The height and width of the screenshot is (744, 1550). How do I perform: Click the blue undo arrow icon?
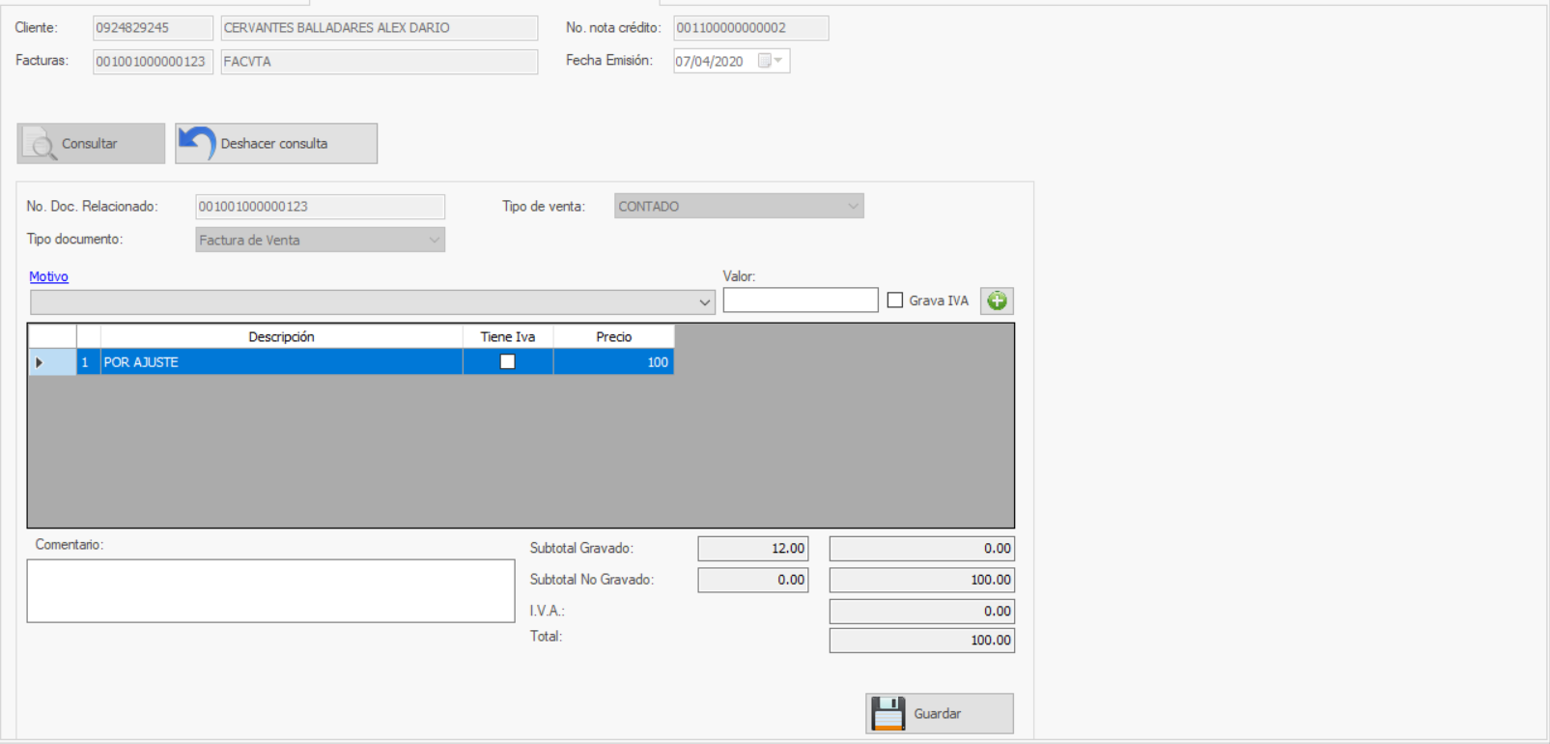(197, 143)
